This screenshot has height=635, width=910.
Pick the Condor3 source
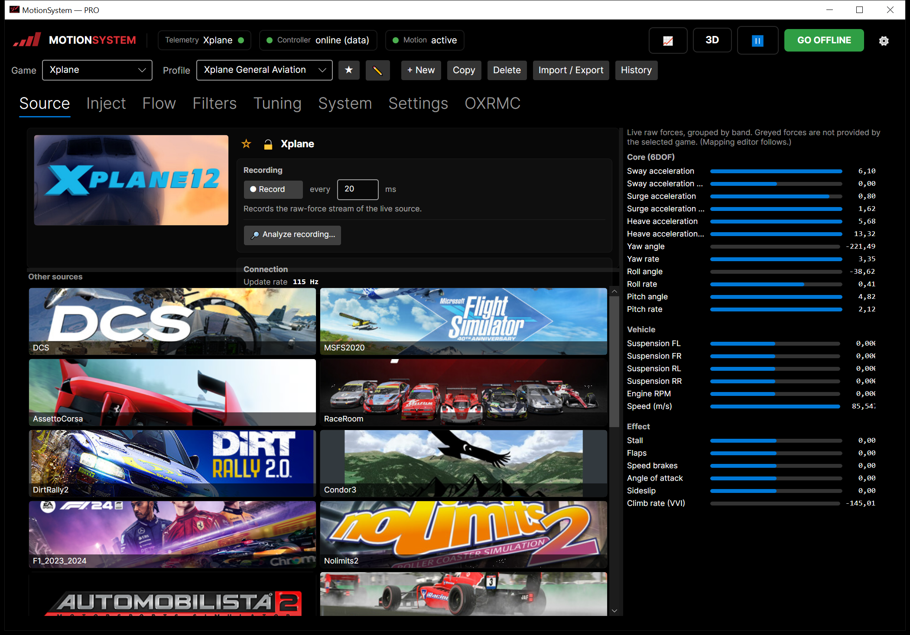click(463, 463)
